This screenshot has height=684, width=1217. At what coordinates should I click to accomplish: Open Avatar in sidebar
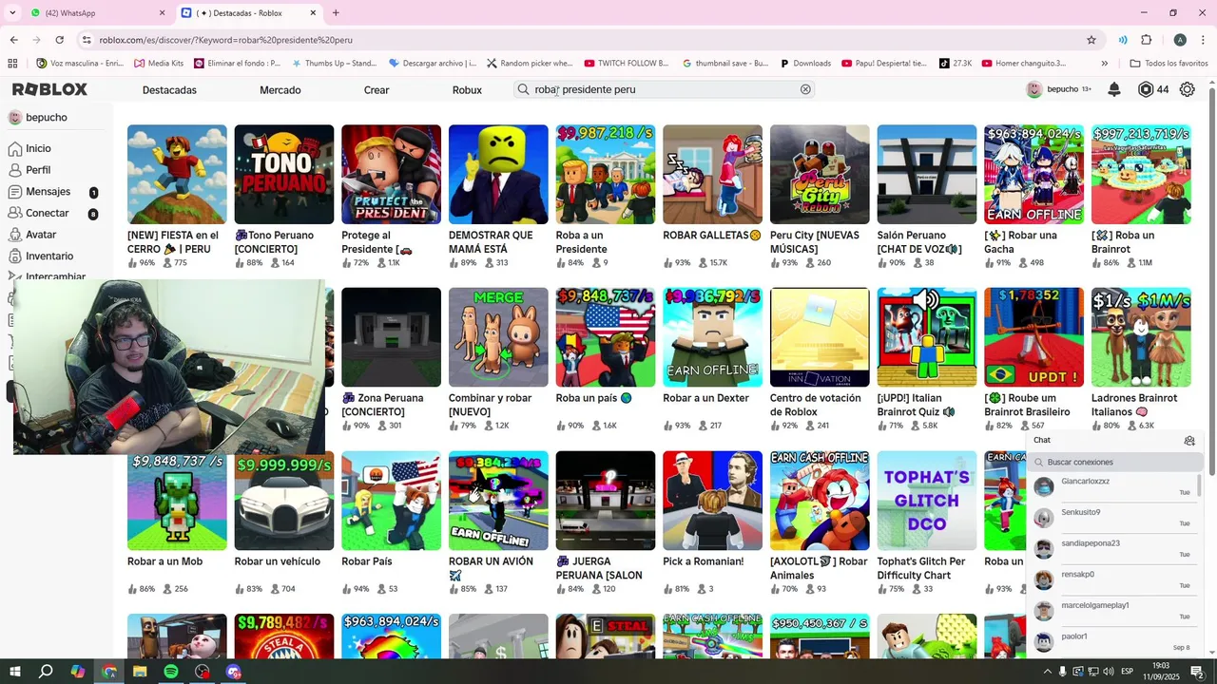[41, 235]
